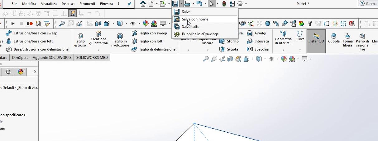Open the file properties list icon
The image size is (378, 141).
tap(232, 4)
